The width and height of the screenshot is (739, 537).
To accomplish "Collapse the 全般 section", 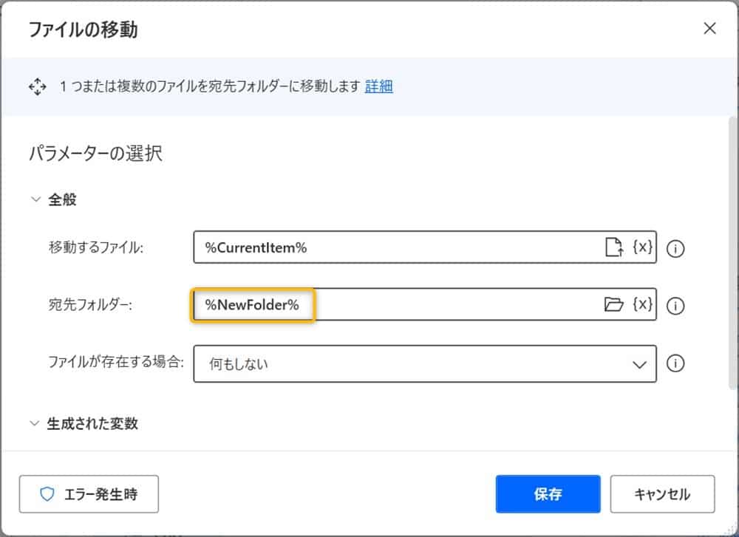I will point(34,199).
